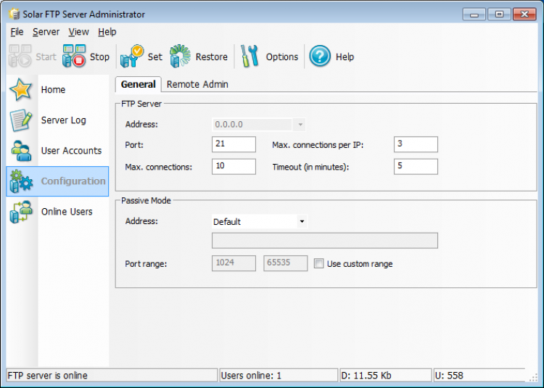This screenshot has width=544, height=388.
Task: Open Server Log notepad icon
Action: (21, 120)
